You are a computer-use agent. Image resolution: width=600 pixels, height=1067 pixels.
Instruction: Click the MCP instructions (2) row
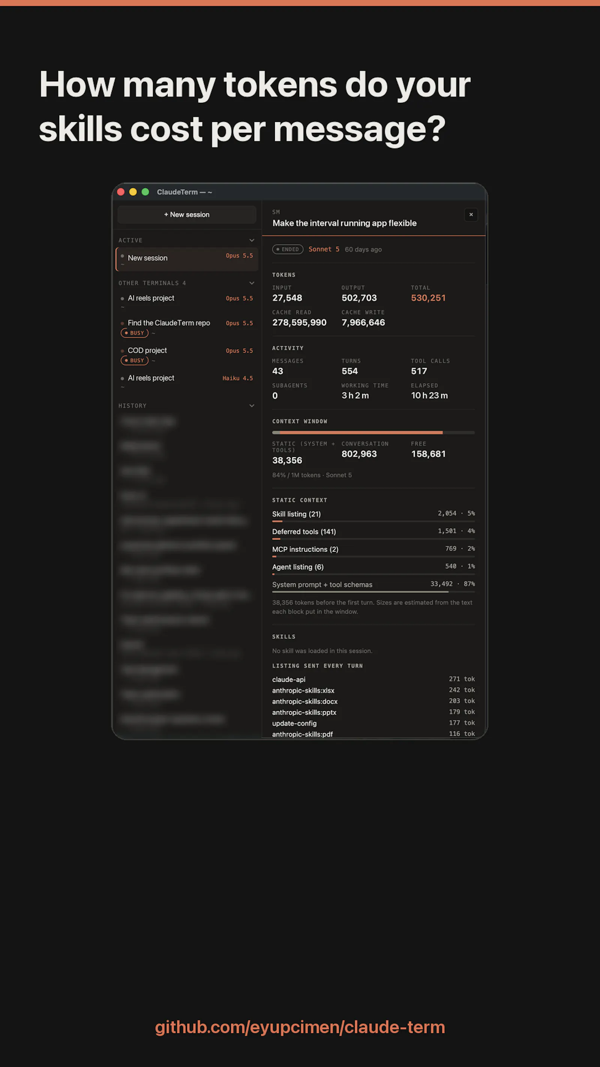pyautogui.click(x=373, y=551)
